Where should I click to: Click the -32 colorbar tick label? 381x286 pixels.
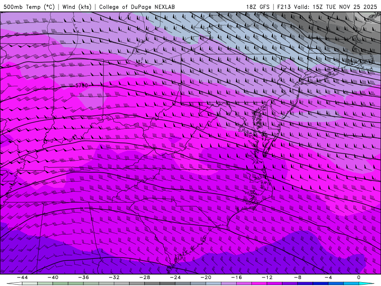point(114,277)
